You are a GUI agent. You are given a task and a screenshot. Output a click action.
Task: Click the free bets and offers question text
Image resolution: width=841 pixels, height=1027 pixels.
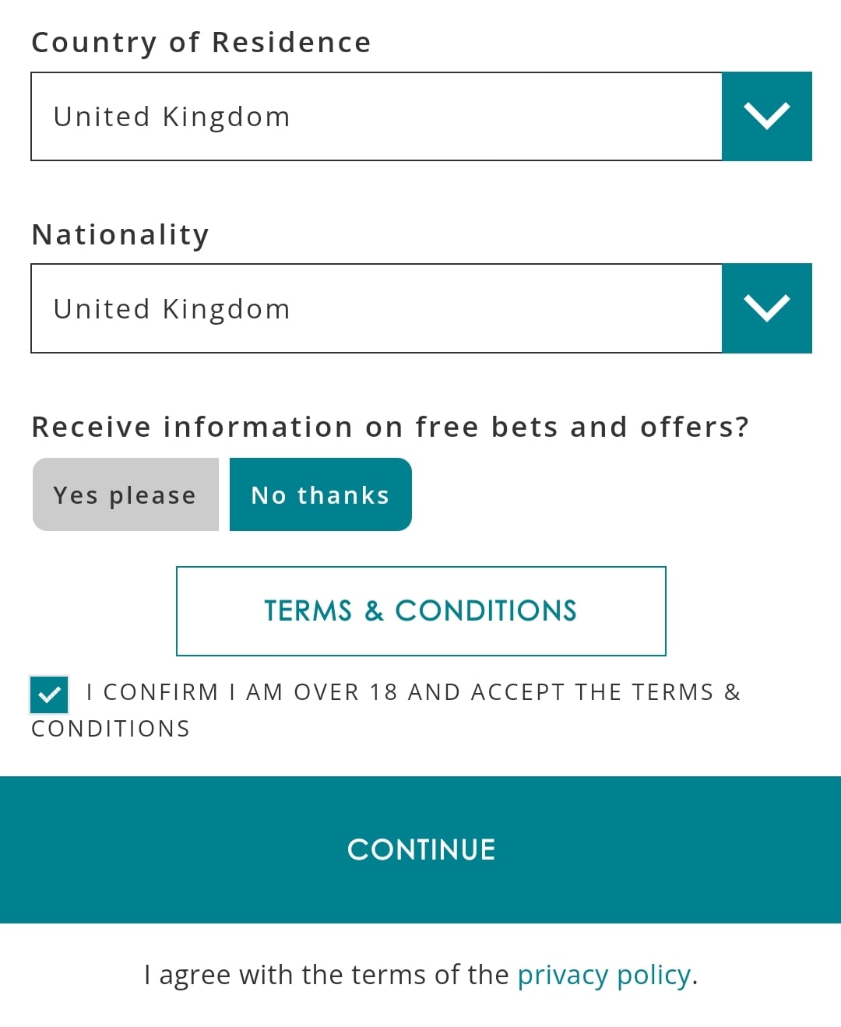tap(391, 426)
